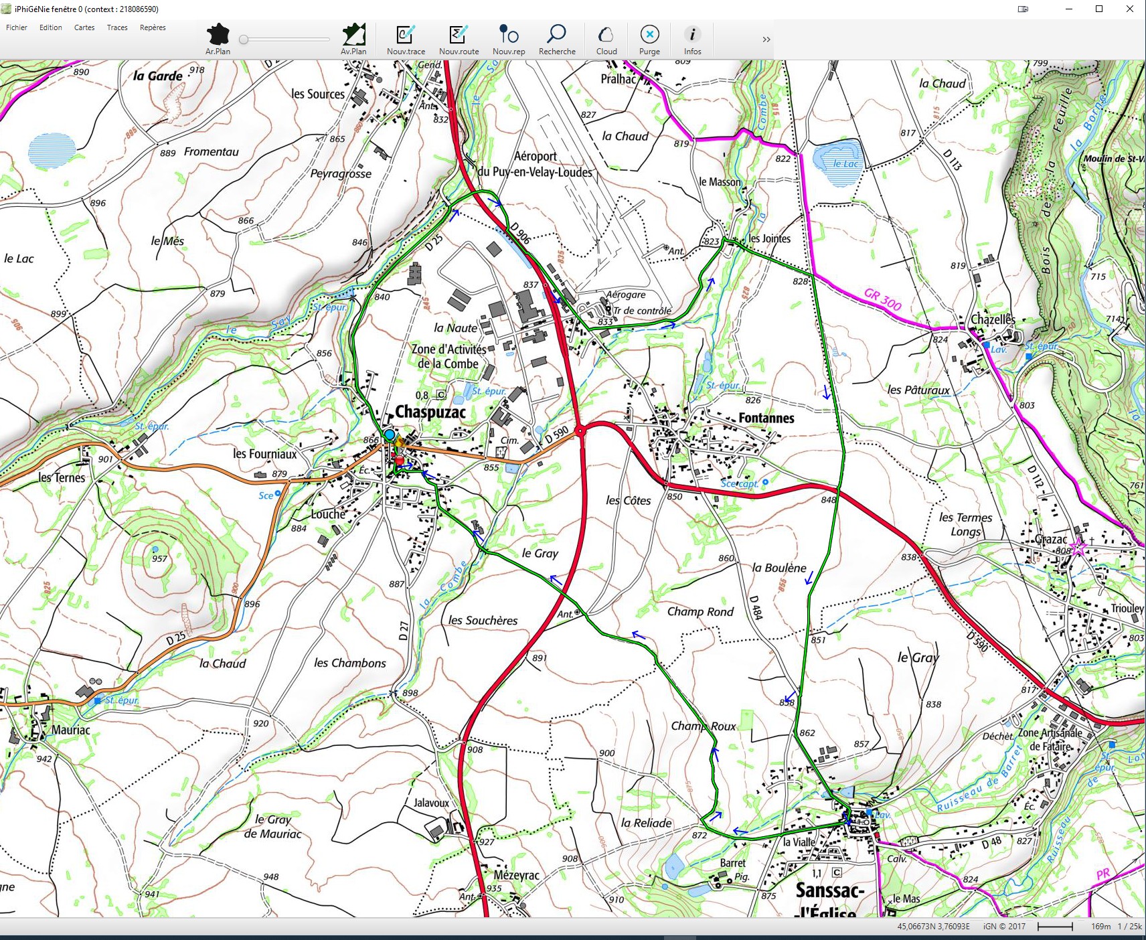The height and width of the screenshot is (940, 1146).
Task: Click the cyan waypoint marker at Chaspuzac
Action: pos(390,435)
